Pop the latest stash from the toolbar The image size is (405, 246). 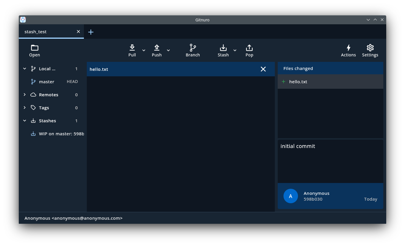click(x=249, y=50)
